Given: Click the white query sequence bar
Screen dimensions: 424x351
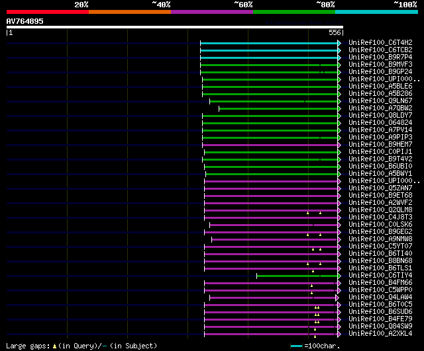Looking at the screenshot, I should coord(175,27).
